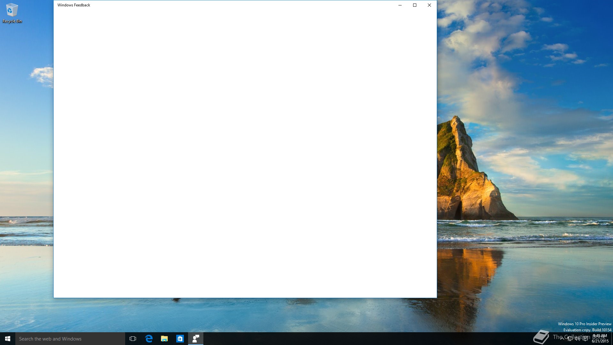This screenshot has height=345, width=613.
Task: Click the Windows Feedback title bar text
Action: click(74, 5)
